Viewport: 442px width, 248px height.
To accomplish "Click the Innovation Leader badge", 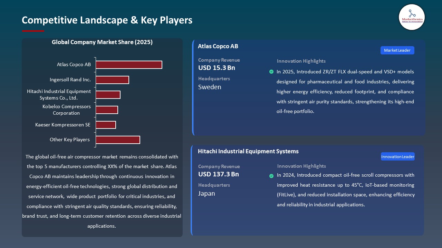I will (397, 157).
